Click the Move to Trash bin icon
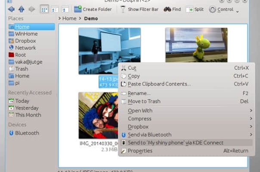260x172 pixels. click(124, 101)
